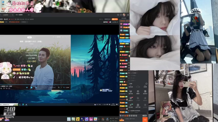Click the search icon in Douyu top bar

click(13, 15)
